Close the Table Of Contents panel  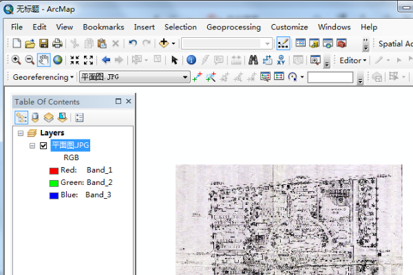129,101
